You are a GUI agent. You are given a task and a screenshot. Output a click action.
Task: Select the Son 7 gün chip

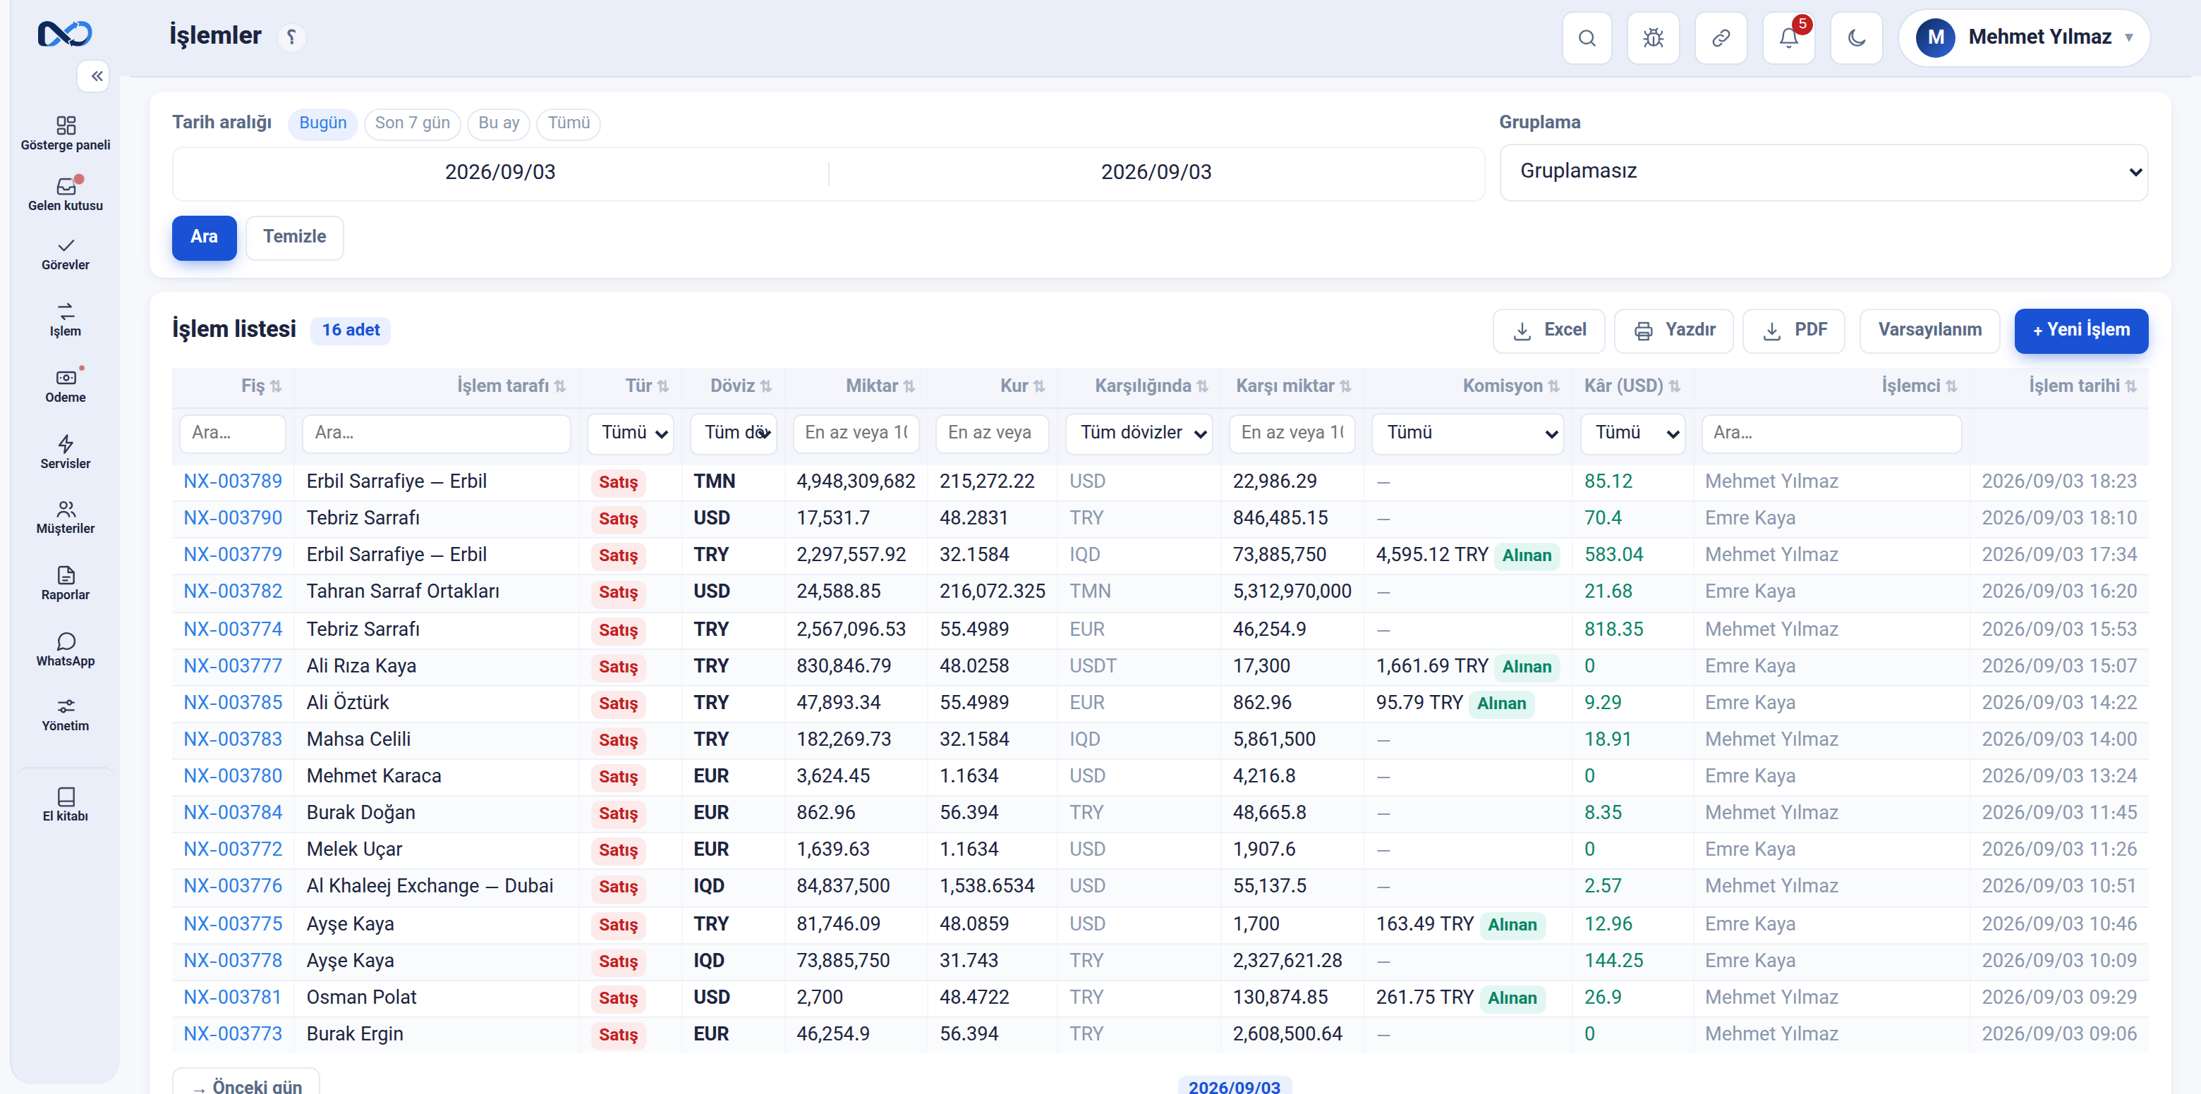click(413, 123)
